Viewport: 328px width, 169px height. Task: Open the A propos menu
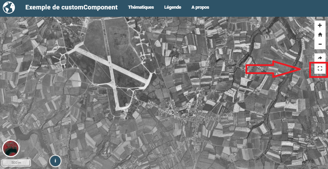[200, 7]
